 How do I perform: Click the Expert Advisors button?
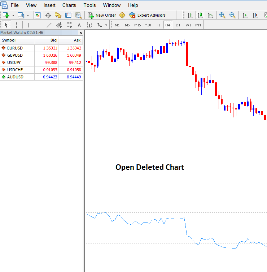pos(147,15)
